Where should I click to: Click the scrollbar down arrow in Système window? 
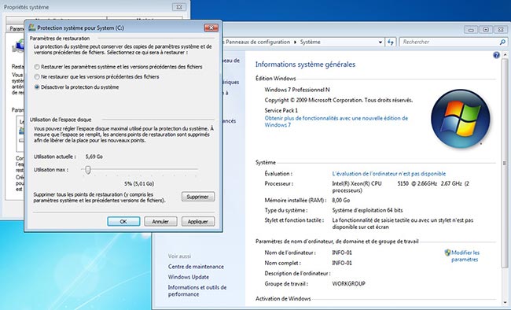click(x=505, y=302)
